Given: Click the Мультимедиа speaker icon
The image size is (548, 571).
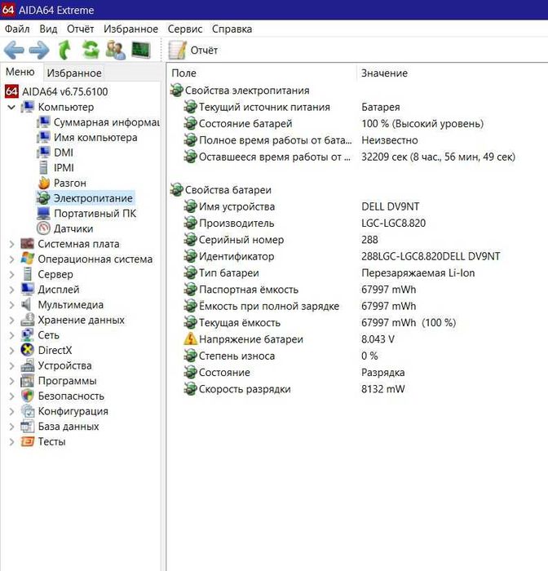Looking at the screenshot, I should pyautogui.click(x=26, y=304).
